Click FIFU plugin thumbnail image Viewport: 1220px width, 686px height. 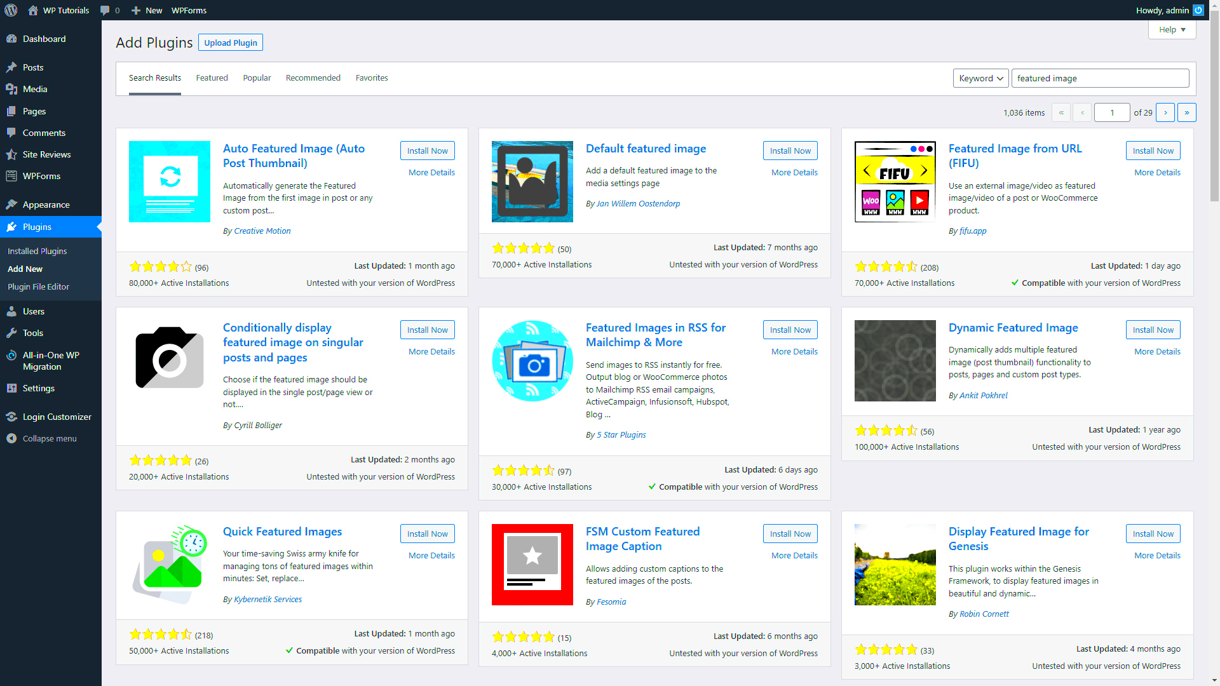click(x=895, y=181)
